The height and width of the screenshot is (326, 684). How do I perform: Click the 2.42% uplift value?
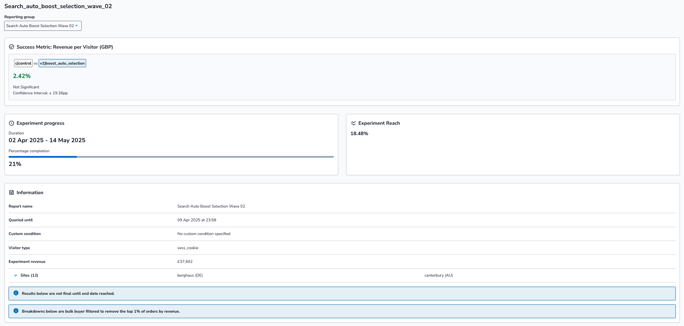click(22, 76)
